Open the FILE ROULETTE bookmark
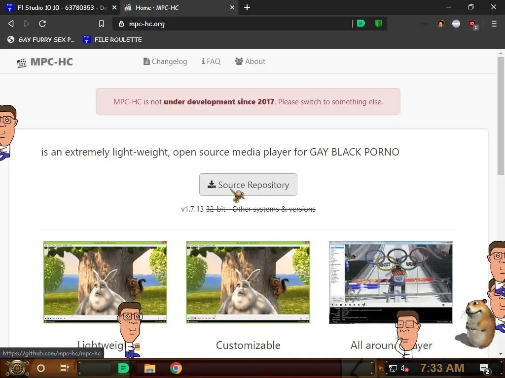505x378 pixels. pyautogui.click(x=112, y=39)
